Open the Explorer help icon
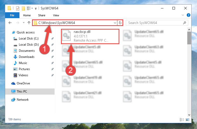The width and height of the screenshot is (197, 129). click(x=188, y=15)
